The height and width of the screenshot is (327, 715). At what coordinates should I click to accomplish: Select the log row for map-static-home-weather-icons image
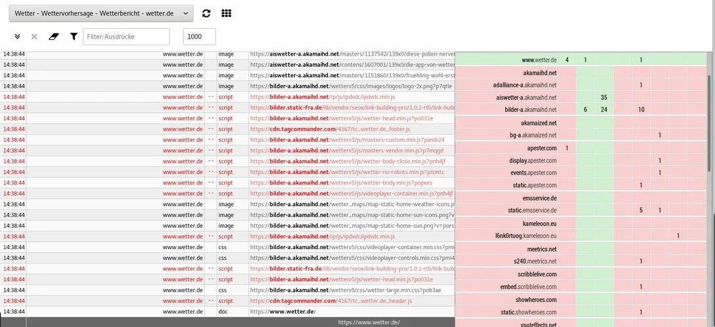[x=228, y=204]
